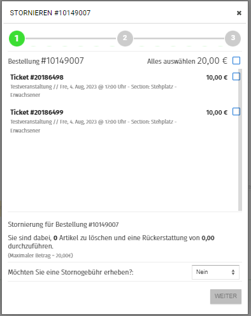The height and width of the screenshot is (316, 251).
Task: Click the Maximaler Betrag note
Action: click(x=40, y=255)
